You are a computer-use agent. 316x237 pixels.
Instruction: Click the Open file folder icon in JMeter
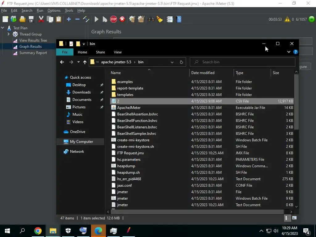point(22,19)
